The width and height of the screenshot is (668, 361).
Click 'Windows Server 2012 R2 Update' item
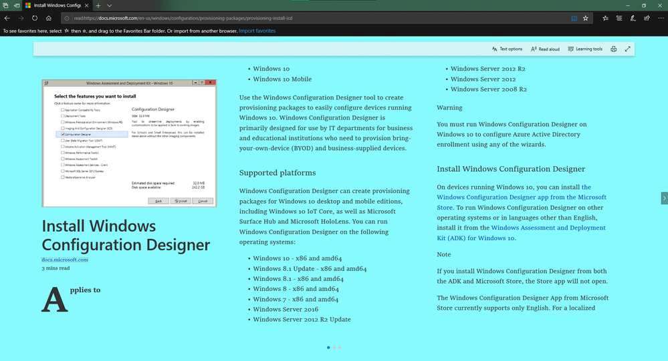pos(302,320)
